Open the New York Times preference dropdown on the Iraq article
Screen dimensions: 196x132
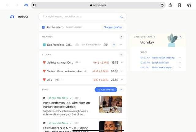tap(71, 98)
